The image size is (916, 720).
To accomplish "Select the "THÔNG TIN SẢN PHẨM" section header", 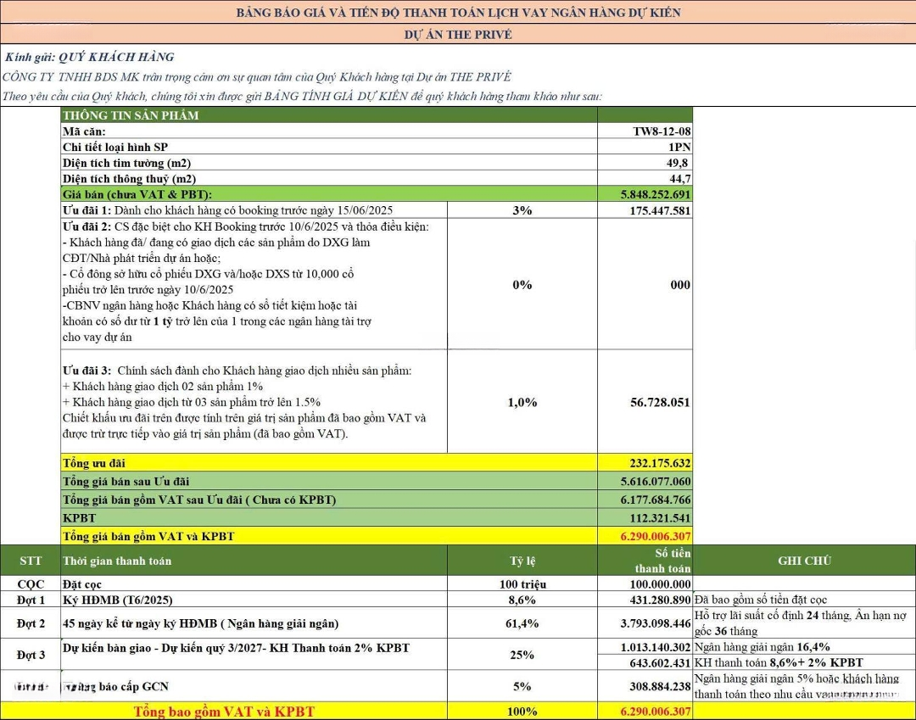I will (x=131, y=115).
